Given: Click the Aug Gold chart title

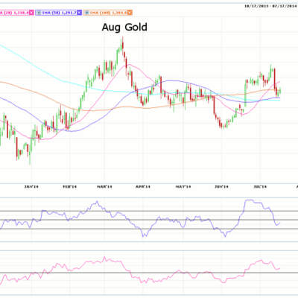Looking at the screenshot, I should 124,27.
